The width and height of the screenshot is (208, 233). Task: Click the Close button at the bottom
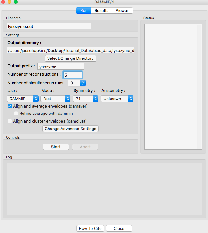pyautogui.click(x=119, y=228)
